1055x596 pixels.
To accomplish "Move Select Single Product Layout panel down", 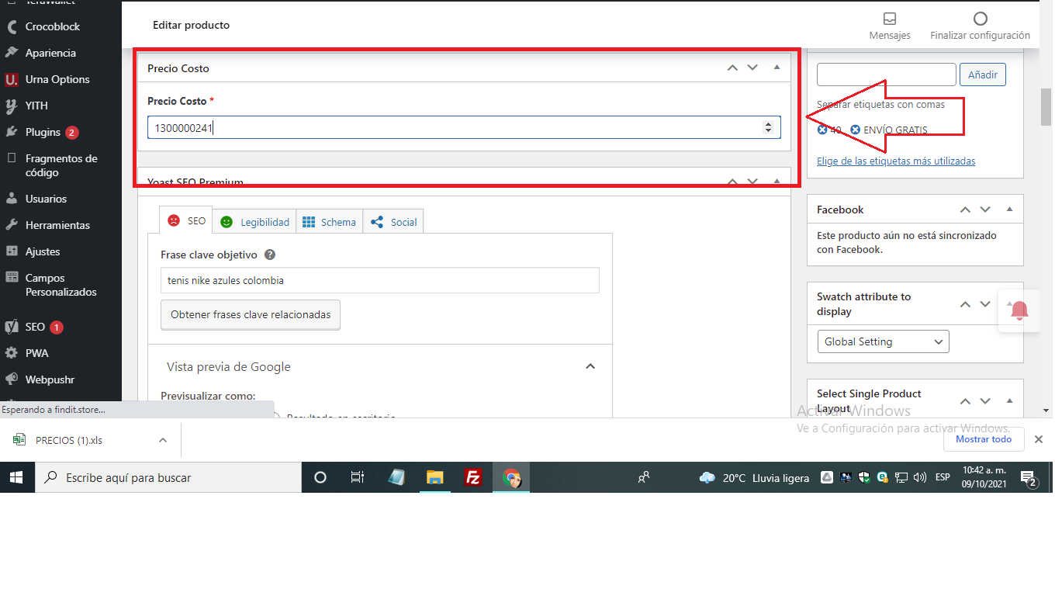I will click(x=985, y=401).
